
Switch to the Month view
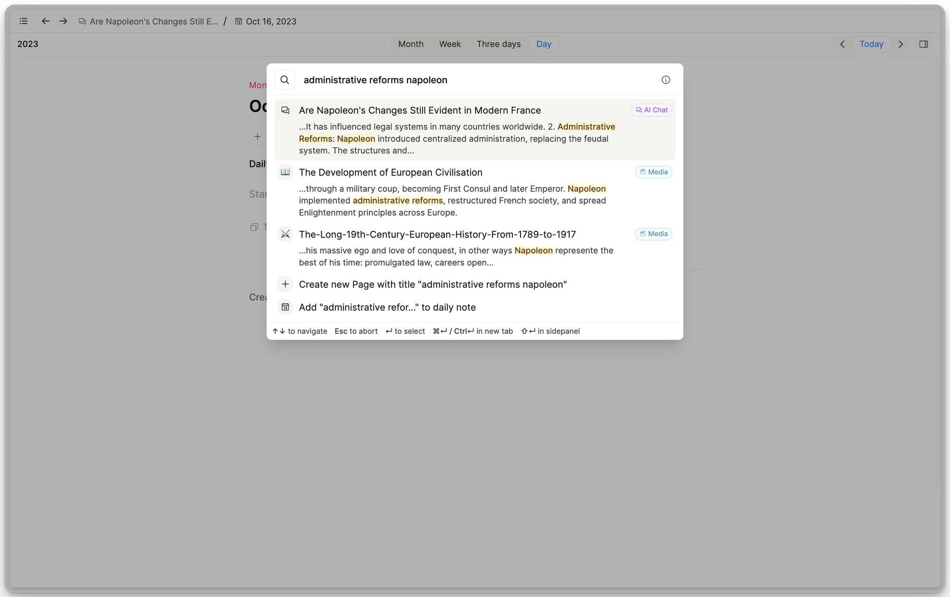(x=410, y=44)
